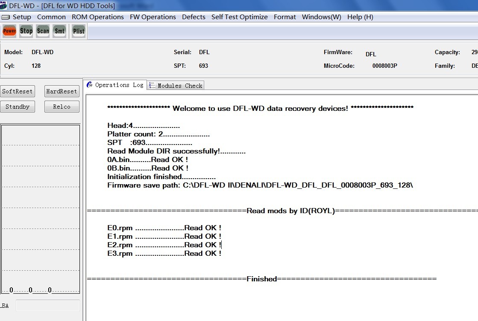The height and width of the screenshot is (321, 478).
Task: Open the Self Test Optimize menu
Action: tap(240, 17)
